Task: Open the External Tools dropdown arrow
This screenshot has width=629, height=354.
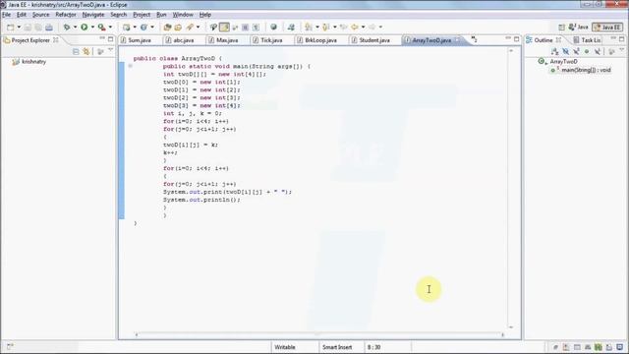Action: pyautogui.click(x=110, y=28)
